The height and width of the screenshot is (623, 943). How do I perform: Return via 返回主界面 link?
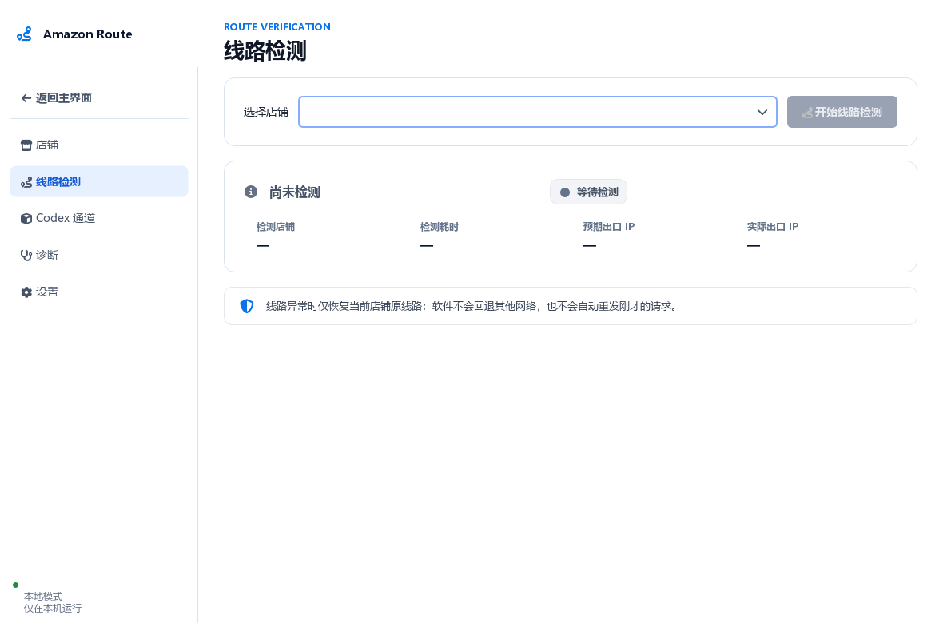(99, 98)
